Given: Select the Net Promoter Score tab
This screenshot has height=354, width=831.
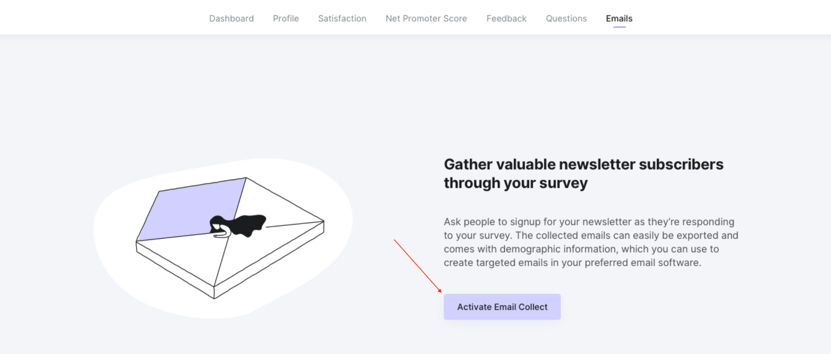Looking at the screenshot, I should pos(426,18).
